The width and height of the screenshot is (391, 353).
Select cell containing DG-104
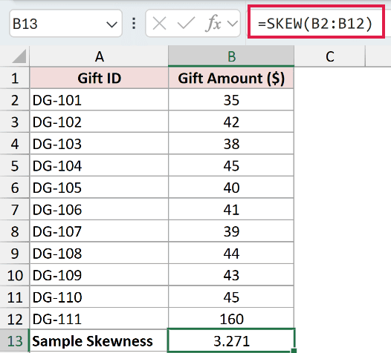(x=99, y=165)
